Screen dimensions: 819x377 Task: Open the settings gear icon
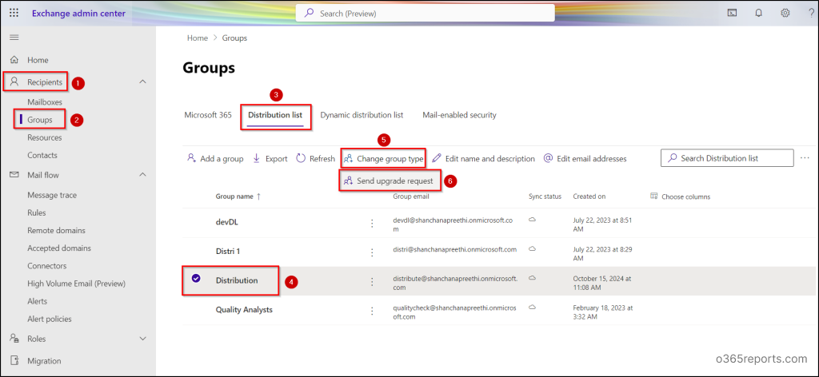click(x=785, y=13)
